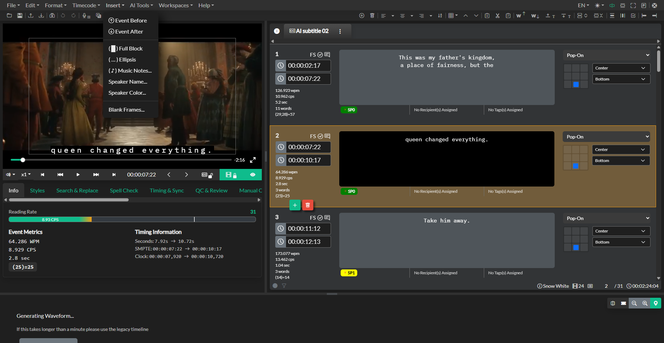Select Music Notes from the Insert menu
This screenshot has width=664, height=343.
coord(130,71)
